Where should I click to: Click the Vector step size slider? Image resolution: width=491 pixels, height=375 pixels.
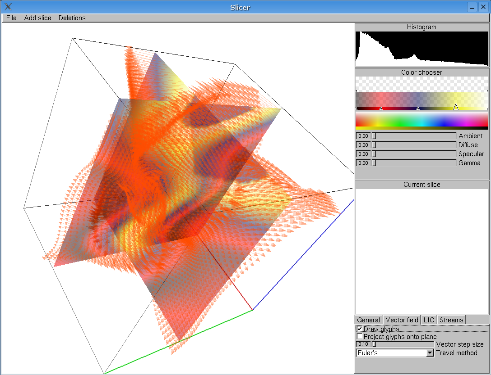coord(374,344)
